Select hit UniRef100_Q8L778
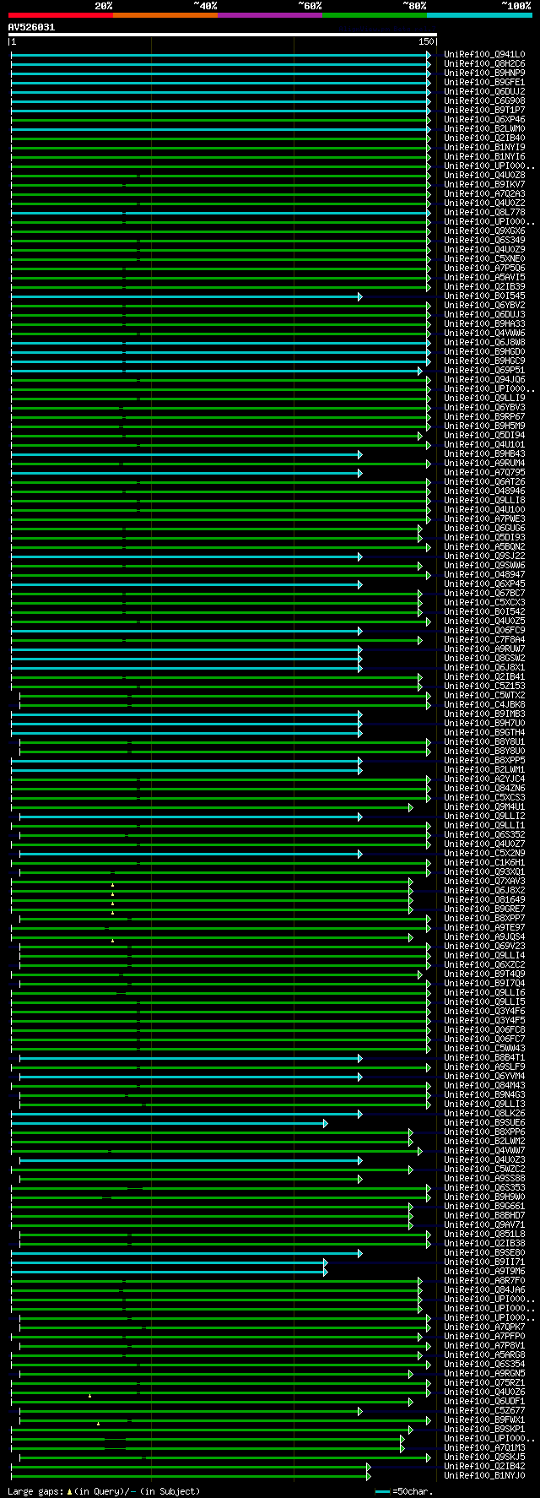The height and width of the screenshot is (1498, 540). click(484, 213)
